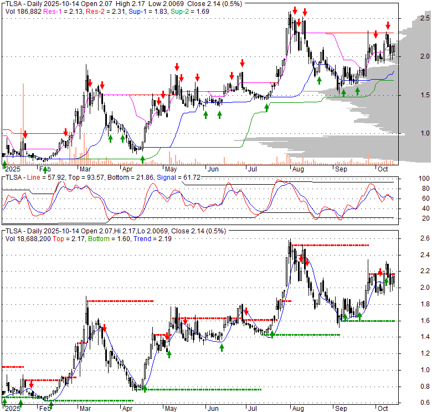
Task: Click the 'Sup-2 = 1.69' support value
Action: (190, 12)
